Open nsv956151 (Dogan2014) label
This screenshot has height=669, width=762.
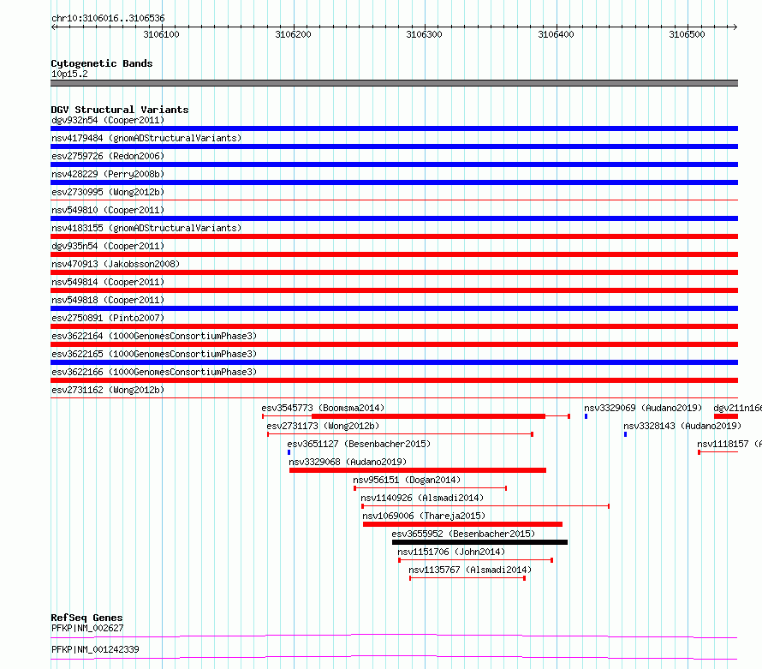click(x=407, y=480)
